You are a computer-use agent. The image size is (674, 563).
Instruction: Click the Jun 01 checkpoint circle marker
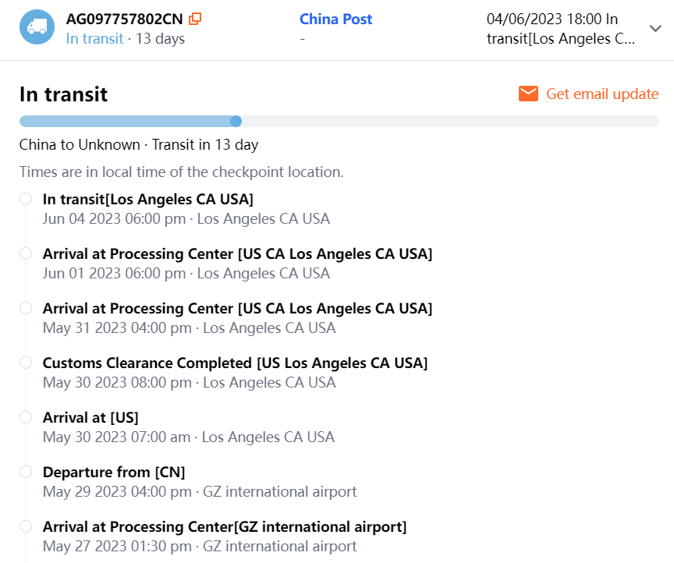tap(26, 253)
